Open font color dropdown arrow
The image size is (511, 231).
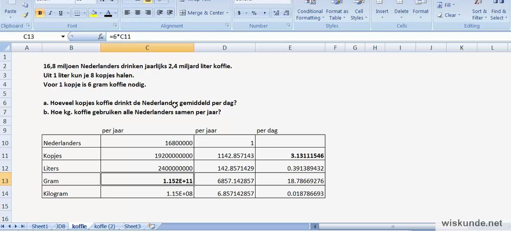click(115, 13)
